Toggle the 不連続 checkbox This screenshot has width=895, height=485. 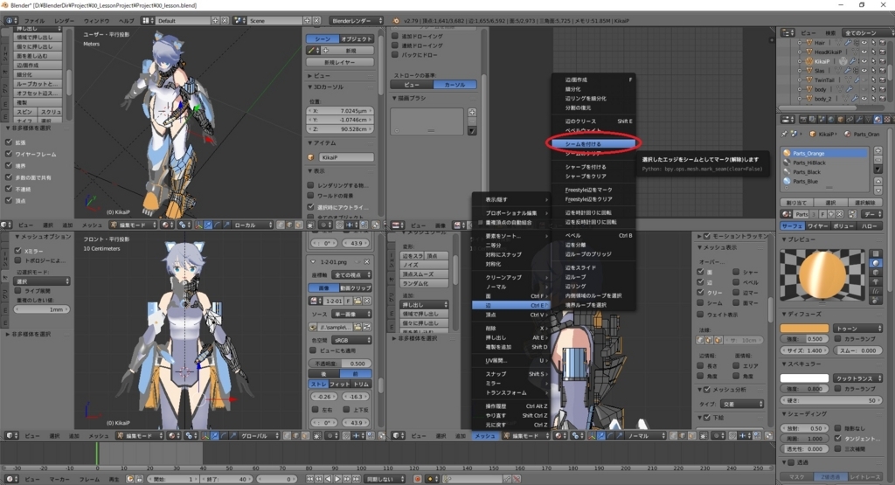[x=9, y=189]
